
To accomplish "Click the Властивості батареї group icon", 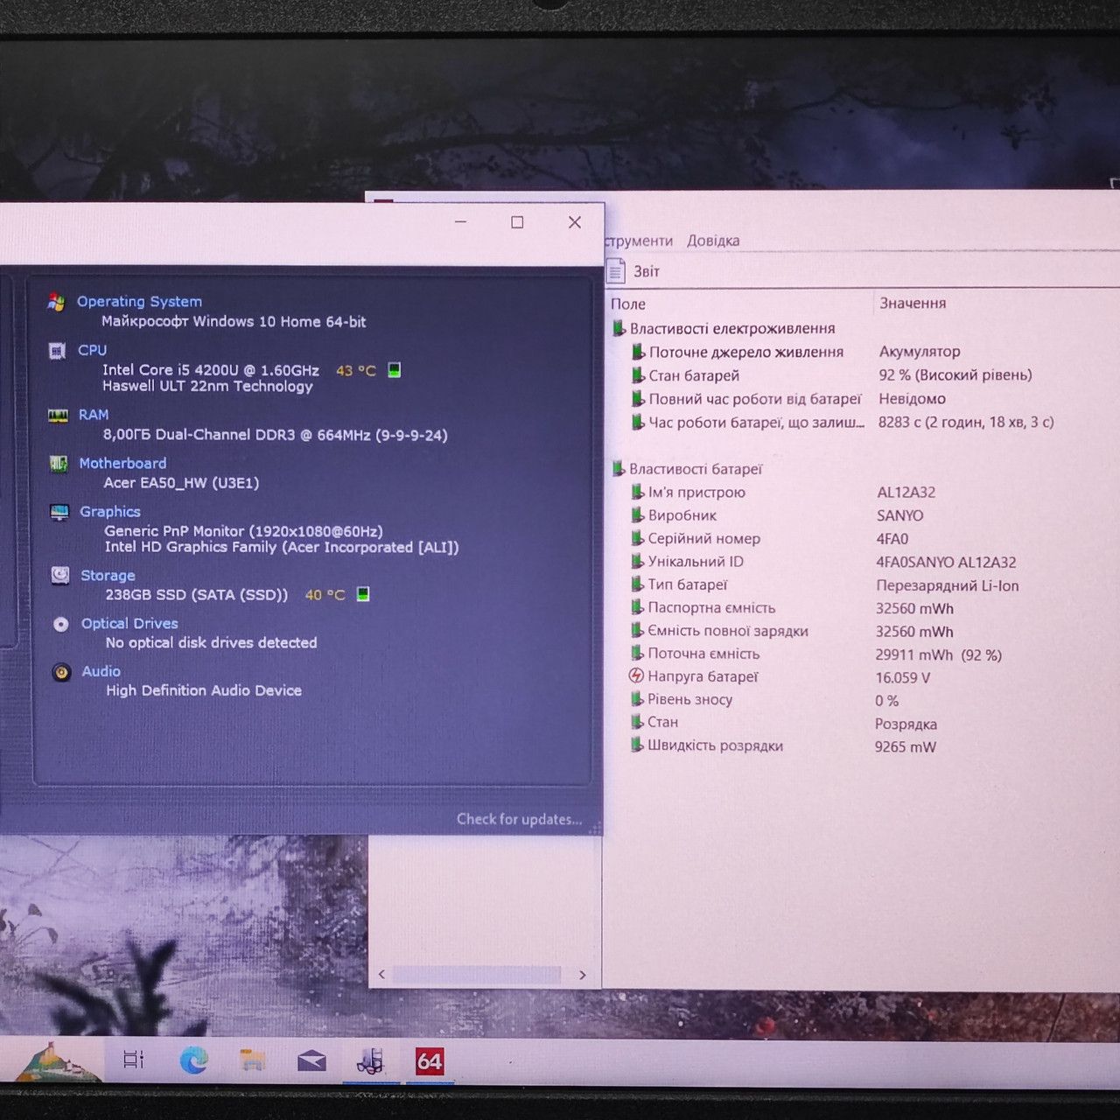I will (619, 469).
